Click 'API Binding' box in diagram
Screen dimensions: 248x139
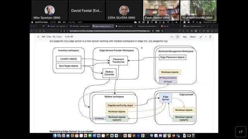click(x=99, y=119)
